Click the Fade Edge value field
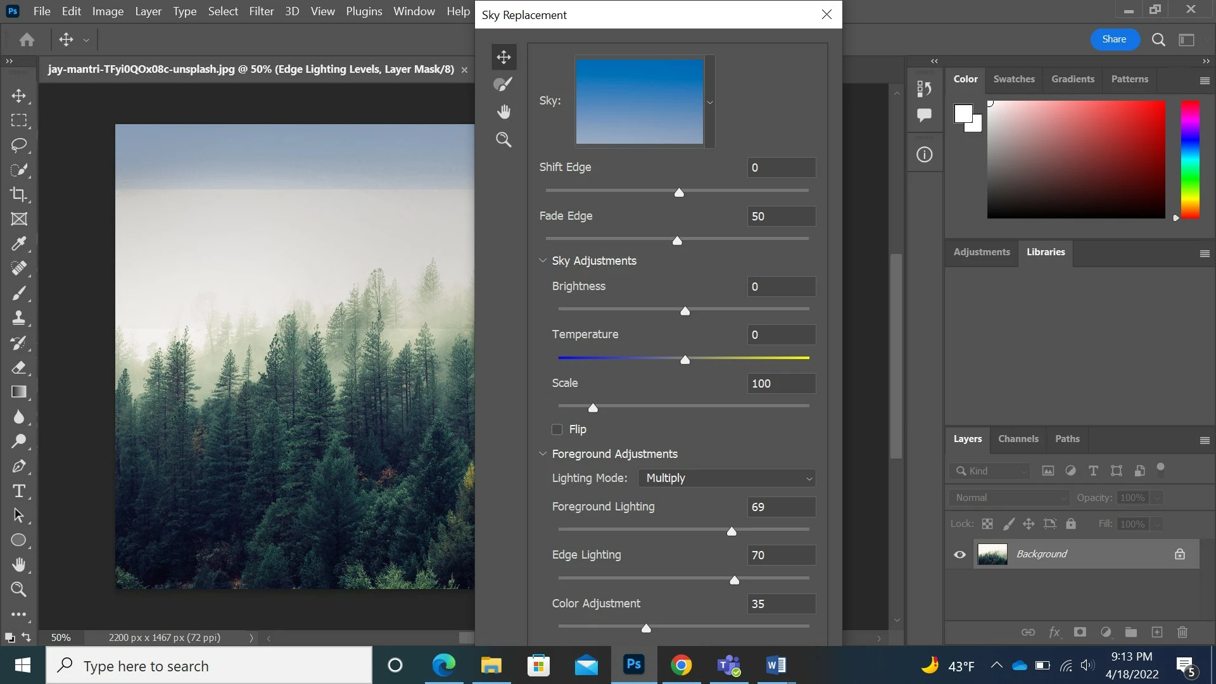 781,217
